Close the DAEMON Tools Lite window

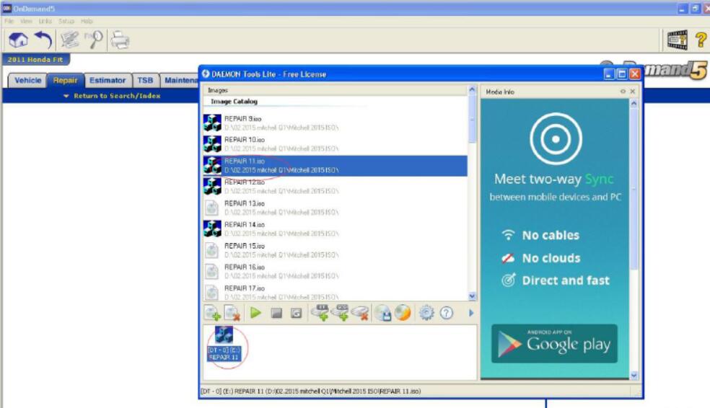[x=635, y=74]
